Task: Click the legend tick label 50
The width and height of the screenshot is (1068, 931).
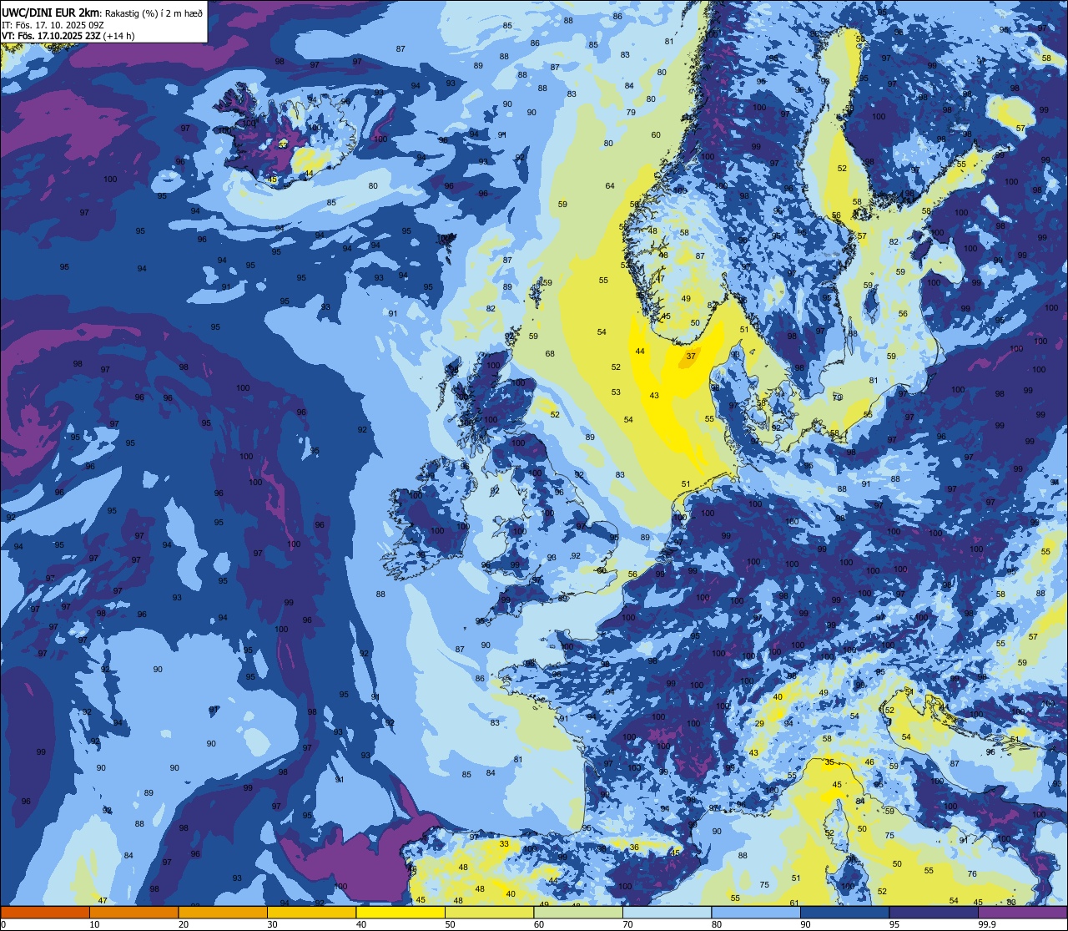Action: tap(450, 924)
